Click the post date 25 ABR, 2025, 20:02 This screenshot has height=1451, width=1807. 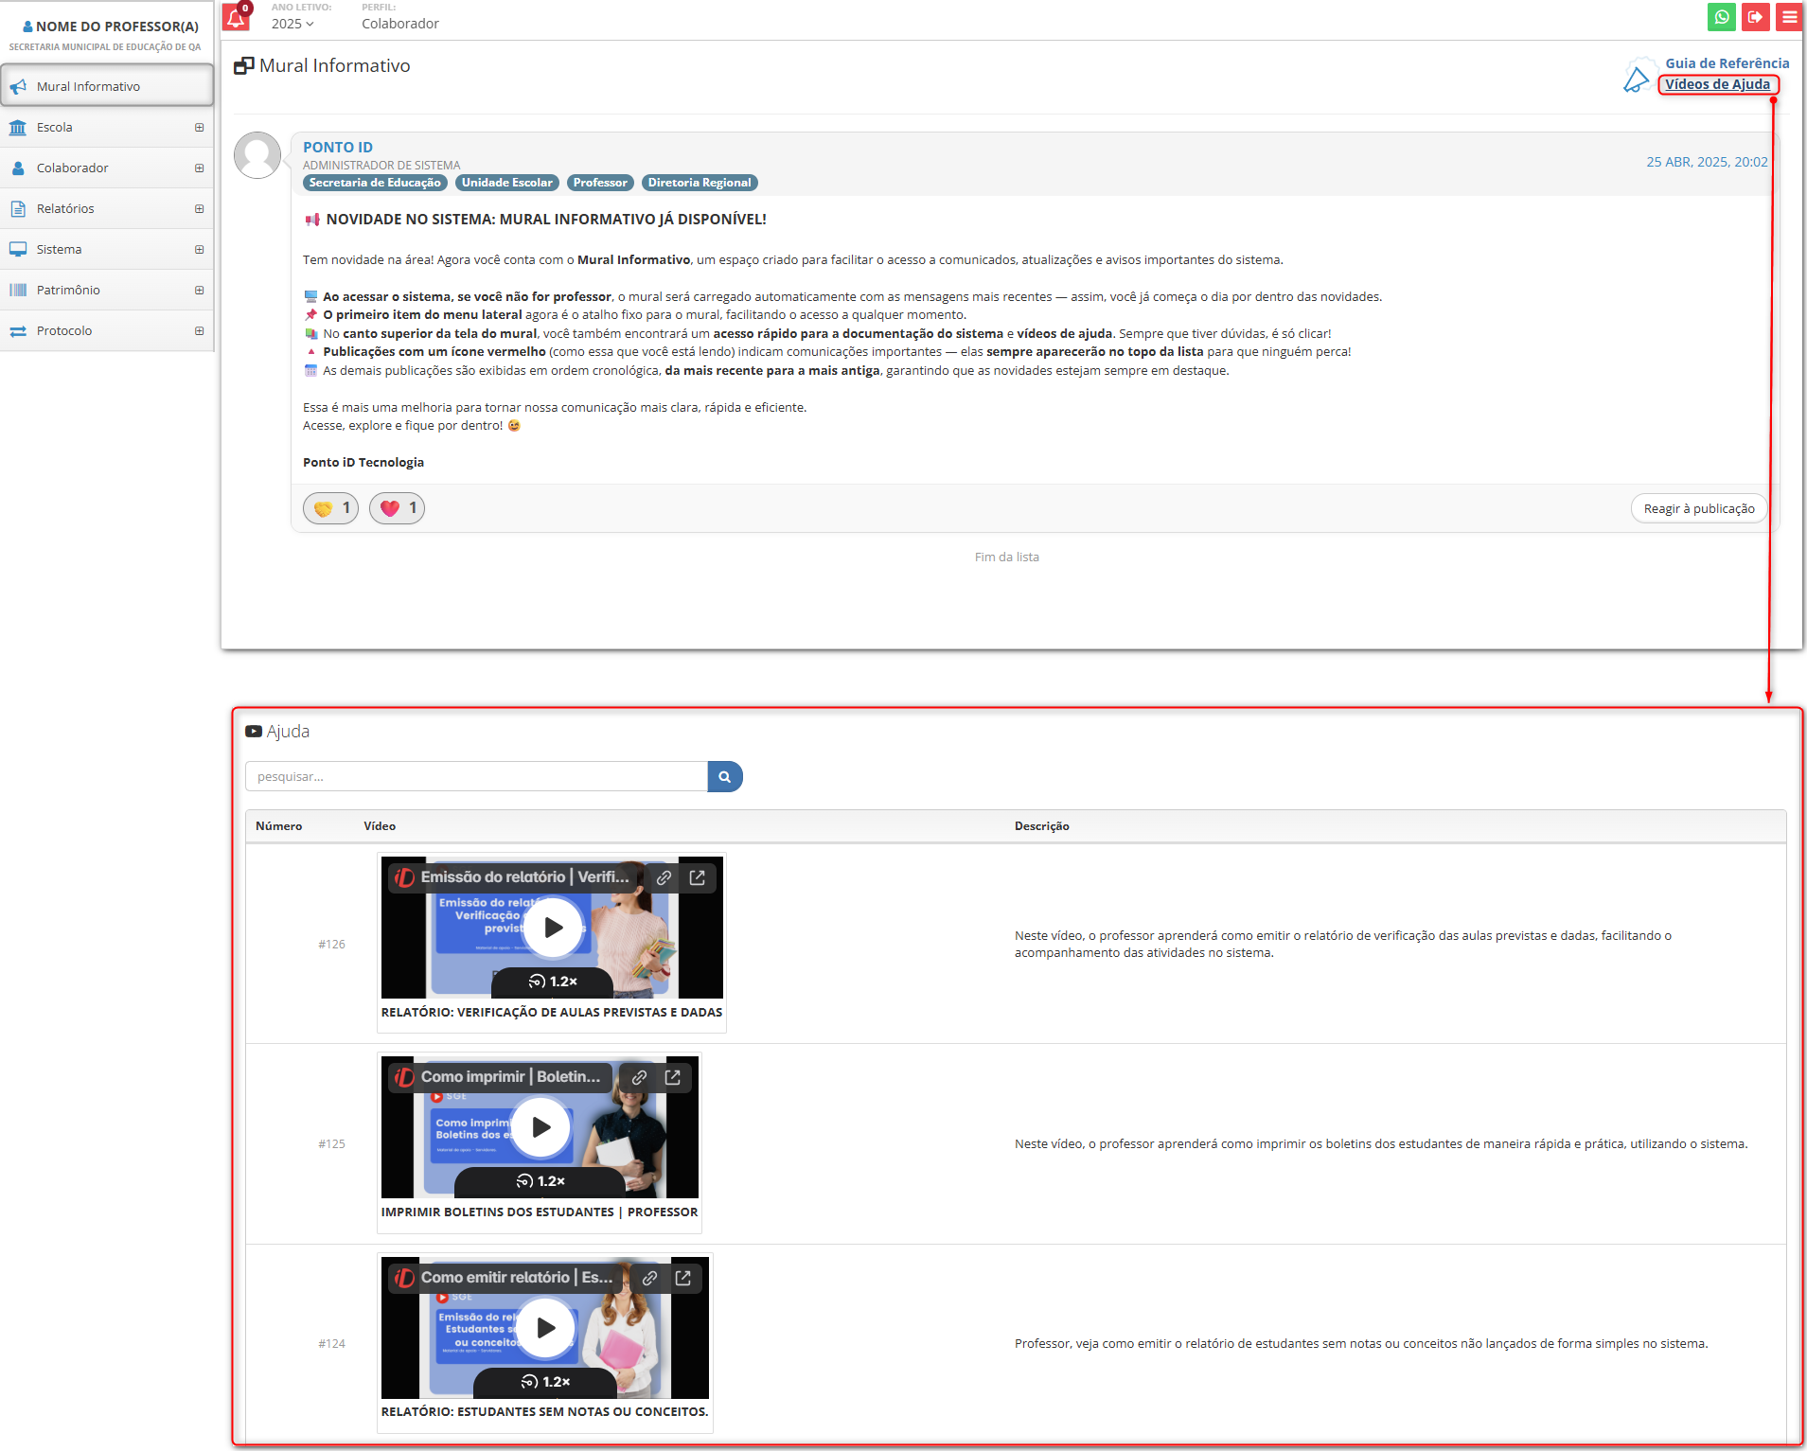pos(1707,162)
